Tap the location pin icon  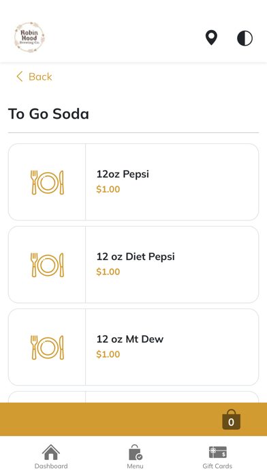(x=211, y=38)
